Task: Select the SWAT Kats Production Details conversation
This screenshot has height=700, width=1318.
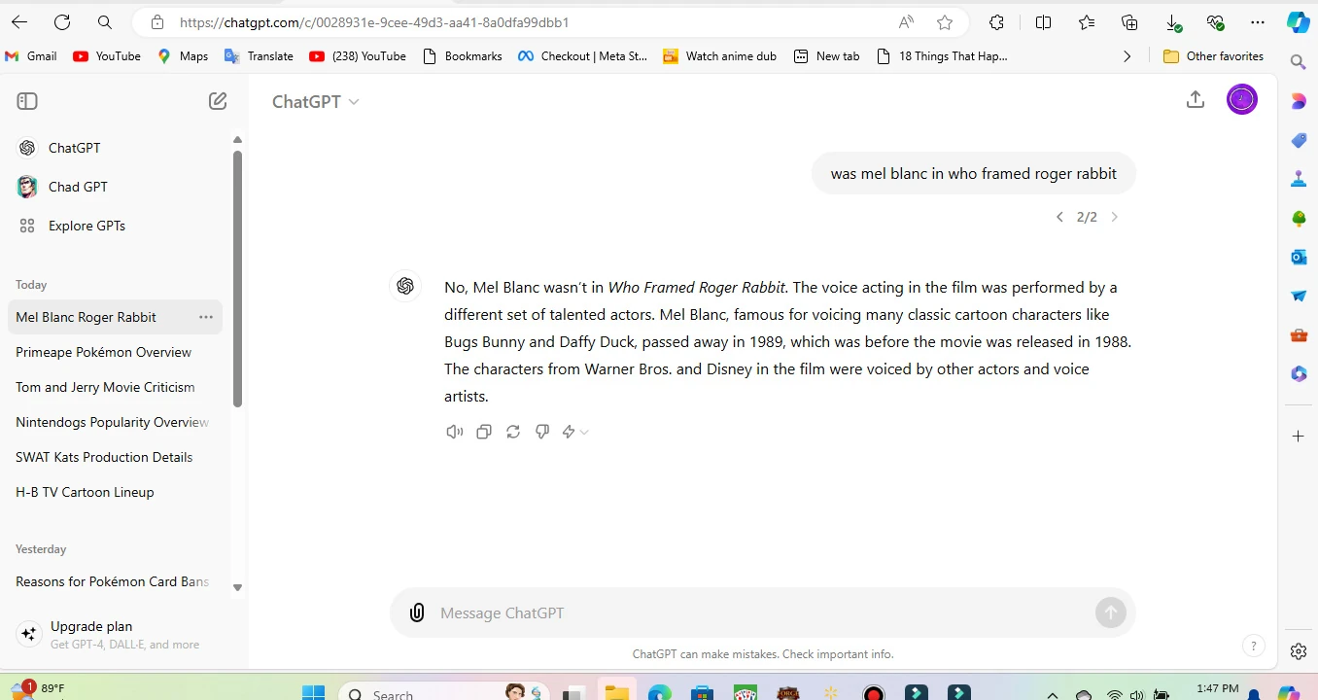Action: (x=104, y=457)
